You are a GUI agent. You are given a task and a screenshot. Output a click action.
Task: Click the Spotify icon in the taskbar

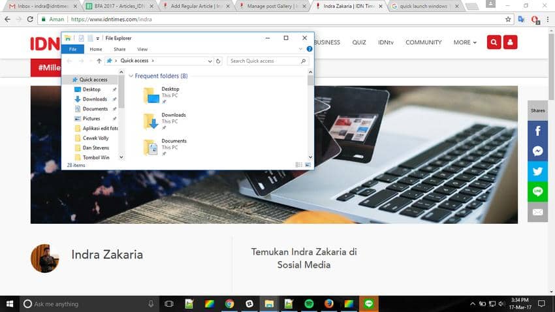point(309,304)
